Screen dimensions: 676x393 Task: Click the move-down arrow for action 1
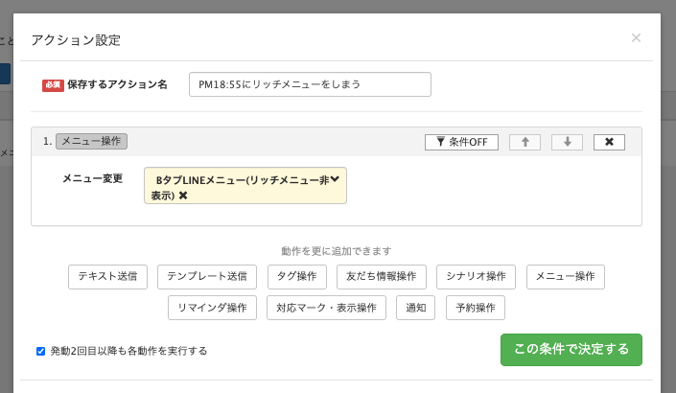(567, 142)
